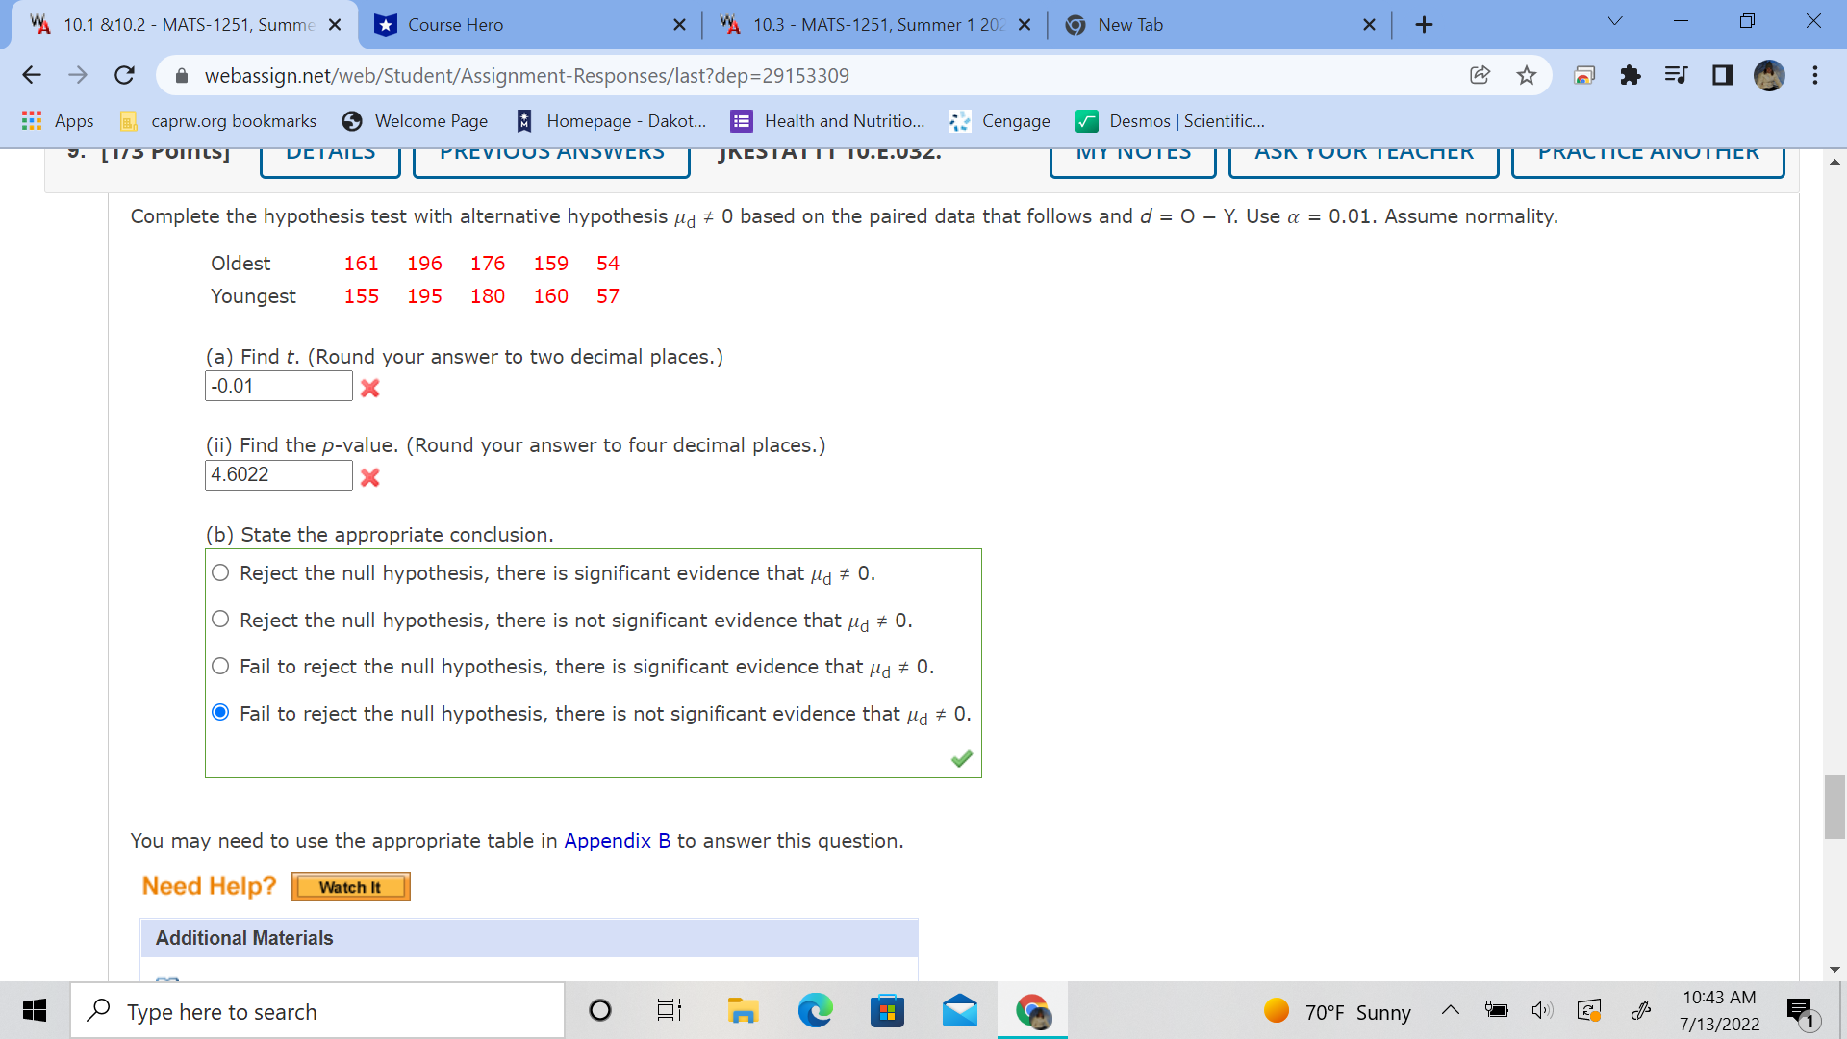Choose 'Reject the null, not significant evidence' option
1847x1039 pixels.
[219, 619]
